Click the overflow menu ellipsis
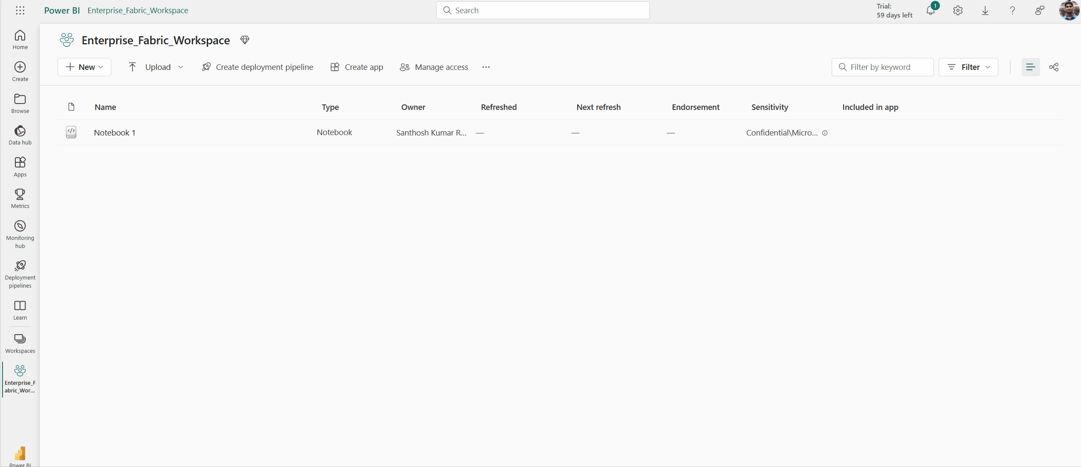Screen dimensions: 1081x467 pos(486,67)
